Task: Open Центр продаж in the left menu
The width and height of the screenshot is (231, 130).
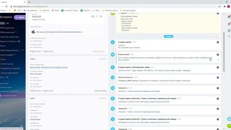Action: (7, 55)
